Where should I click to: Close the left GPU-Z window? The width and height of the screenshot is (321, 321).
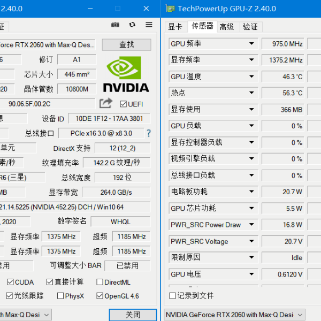(x=146, y=9)
